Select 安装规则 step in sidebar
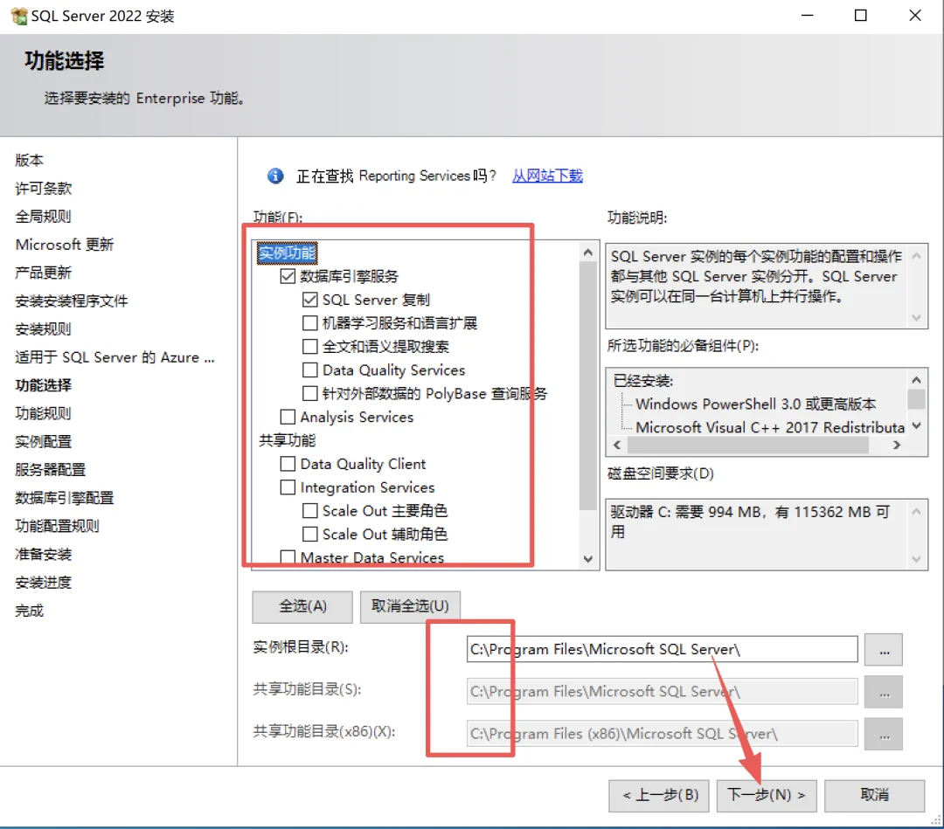This screenshot has width=944, height=829. pyautogui.click(x=44, y=329)
